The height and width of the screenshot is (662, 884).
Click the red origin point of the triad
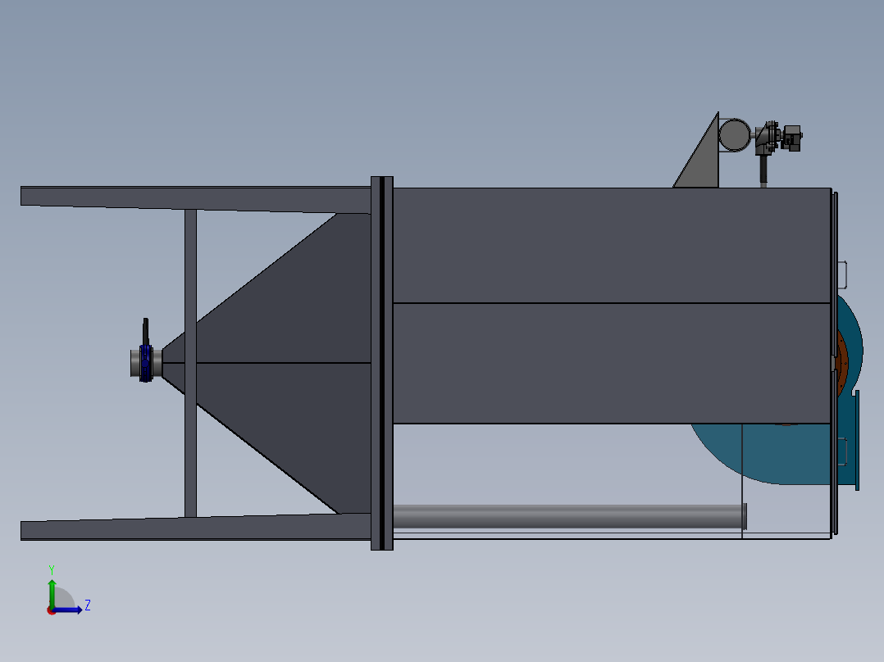pos(52,610)
